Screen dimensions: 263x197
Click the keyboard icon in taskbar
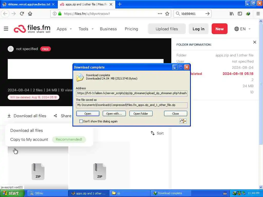pyautogui.click(x=225, y=193)
